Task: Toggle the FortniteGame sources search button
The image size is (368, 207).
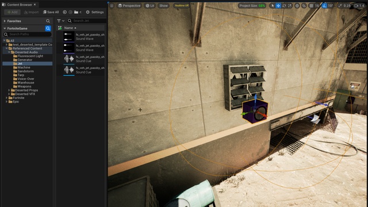Action: tap(48, 28)
